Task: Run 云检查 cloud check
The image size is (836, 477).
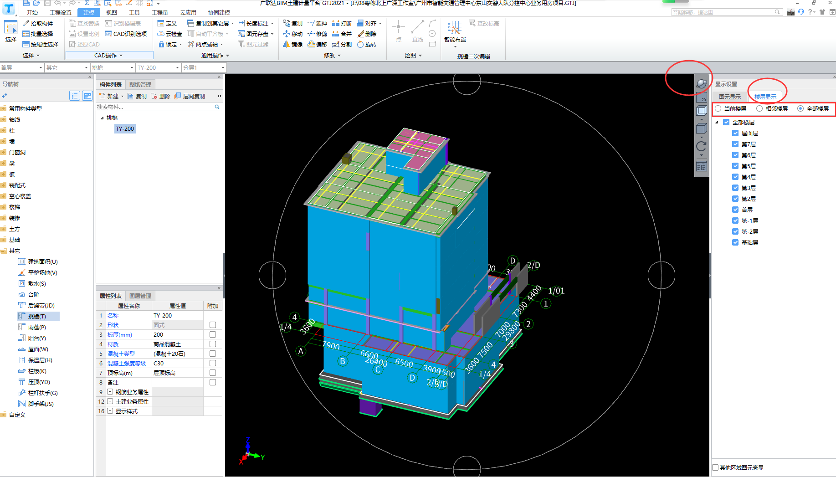Action: point(169,34)
